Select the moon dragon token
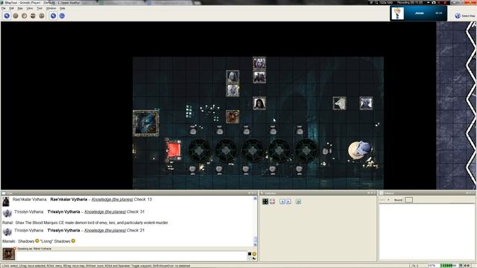The image size is (477, 268). 360,150
